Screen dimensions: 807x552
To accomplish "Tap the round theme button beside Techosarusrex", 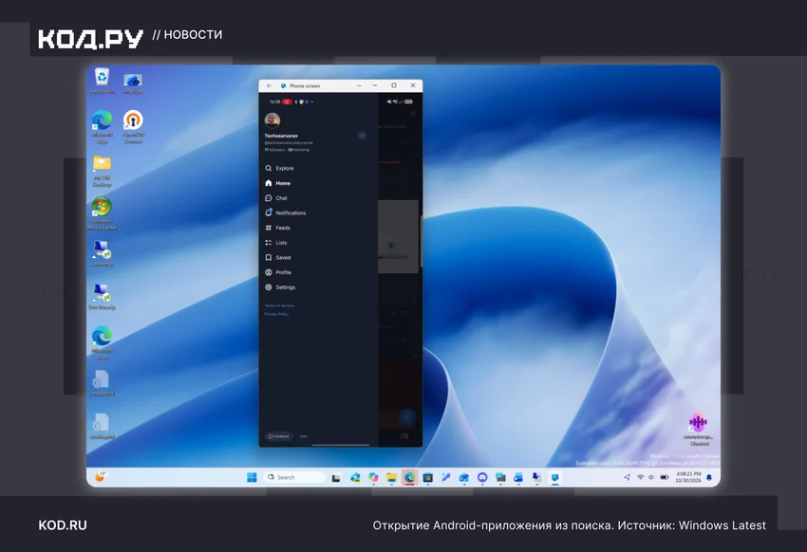I will click(362, 136).
